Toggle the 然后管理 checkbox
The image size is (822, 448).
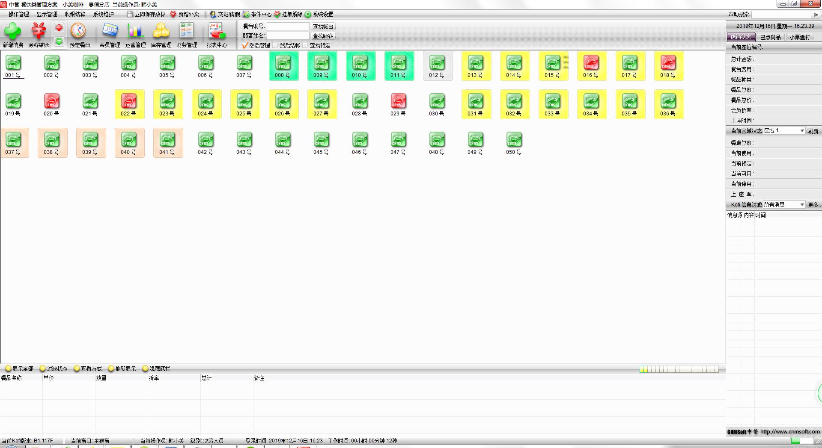tap(245, 45)
